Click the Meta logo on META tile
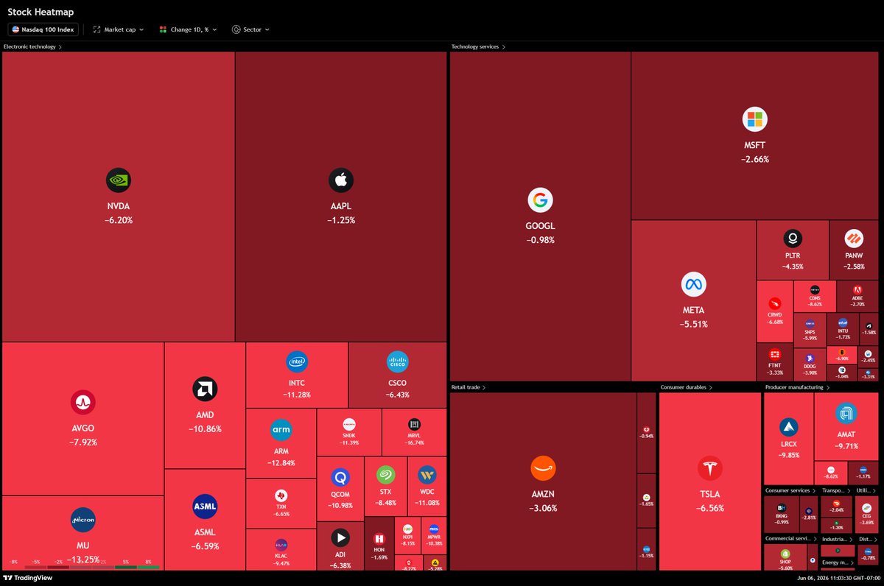Viewport: 884px width, 586px height. [x=693, y=283]
